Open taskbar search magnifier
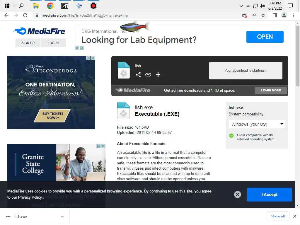This screenshot has height=225, width=300. click(21, 6)
